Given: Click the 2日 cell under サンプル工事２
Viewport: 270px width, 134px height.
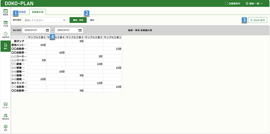Looking at the screenshot, I should (94, 56).
